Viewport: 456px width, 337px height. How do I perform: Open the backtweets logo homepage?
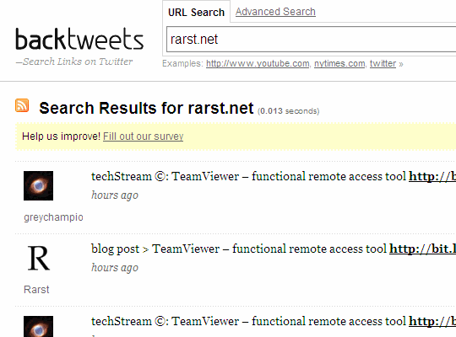(79, 39)
